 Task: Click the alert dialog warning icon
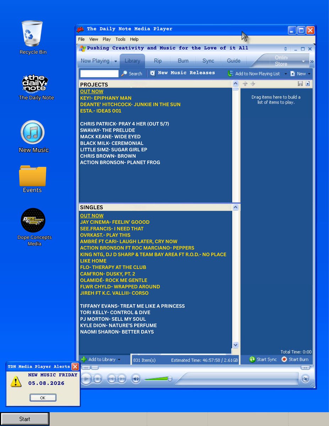[x=16, y=382]
